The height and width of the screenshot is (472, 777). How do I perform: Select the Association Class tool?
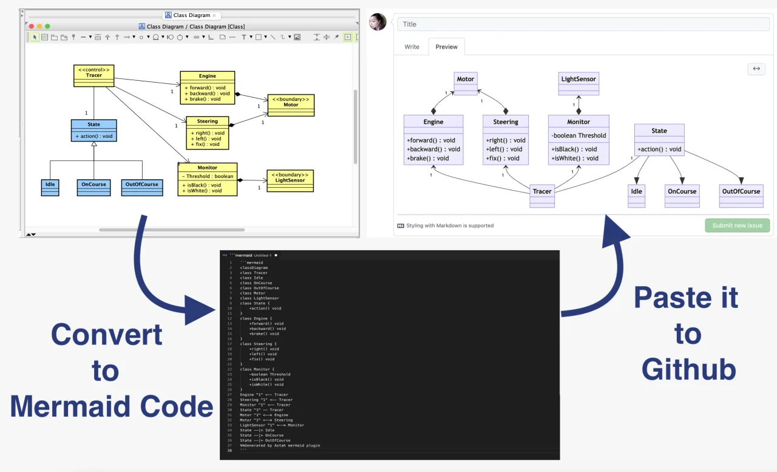click(98, 37)
